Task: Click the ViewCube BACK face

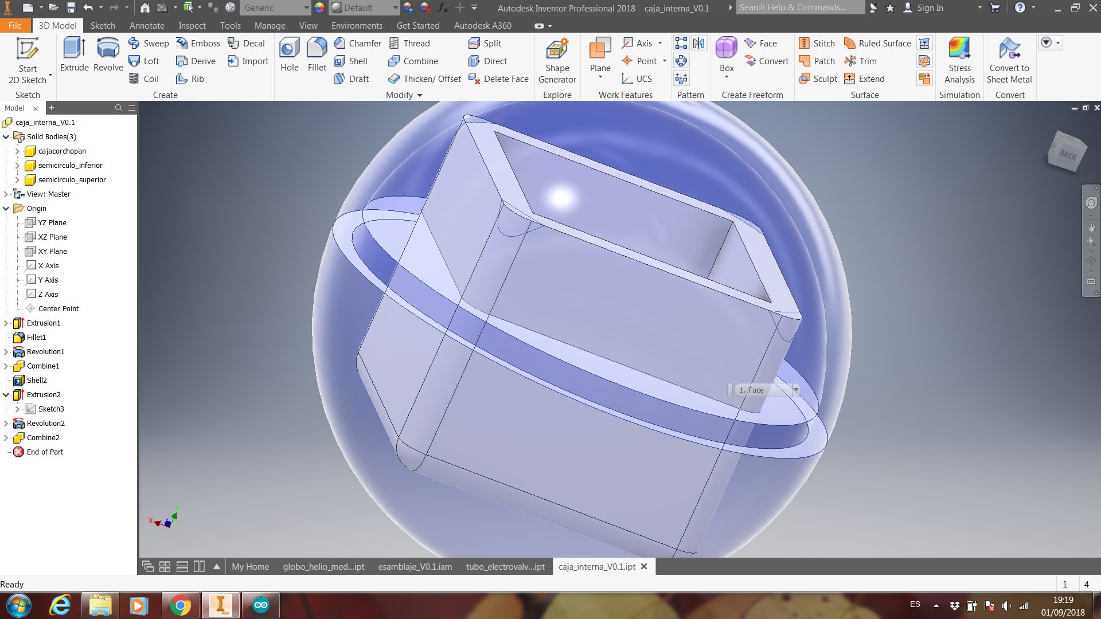Action: tap(1068, 154)
